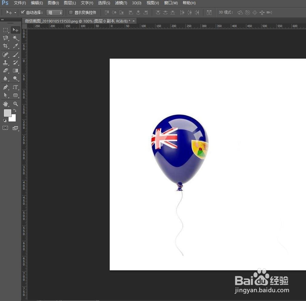Image resolution: width=306 pixels, height=301 pixels.
Task: Select the Move tool in the toolbox
Action: (15, 30)
